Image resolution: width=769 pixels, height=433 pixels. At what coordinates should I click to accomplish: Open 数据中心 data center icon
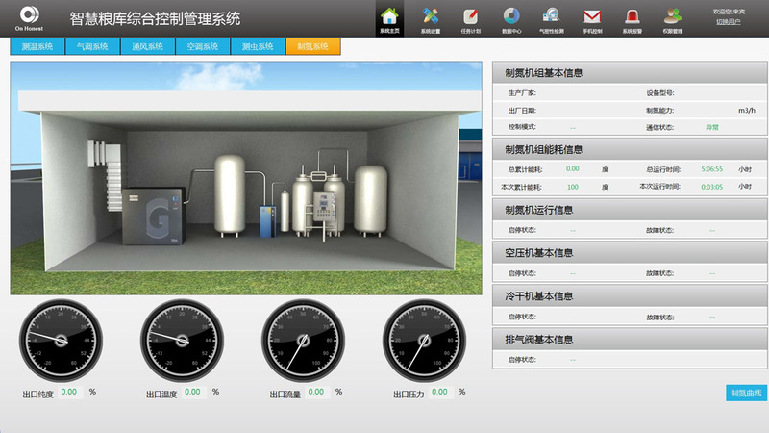click(x=511, y=18)
